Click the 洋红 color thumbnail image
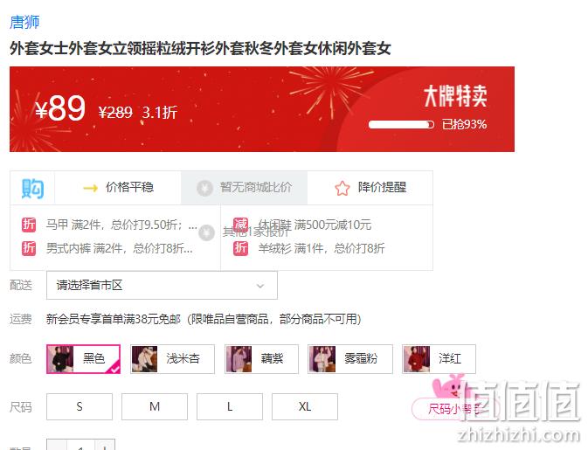The image size is (588, 450). (417, 359)
